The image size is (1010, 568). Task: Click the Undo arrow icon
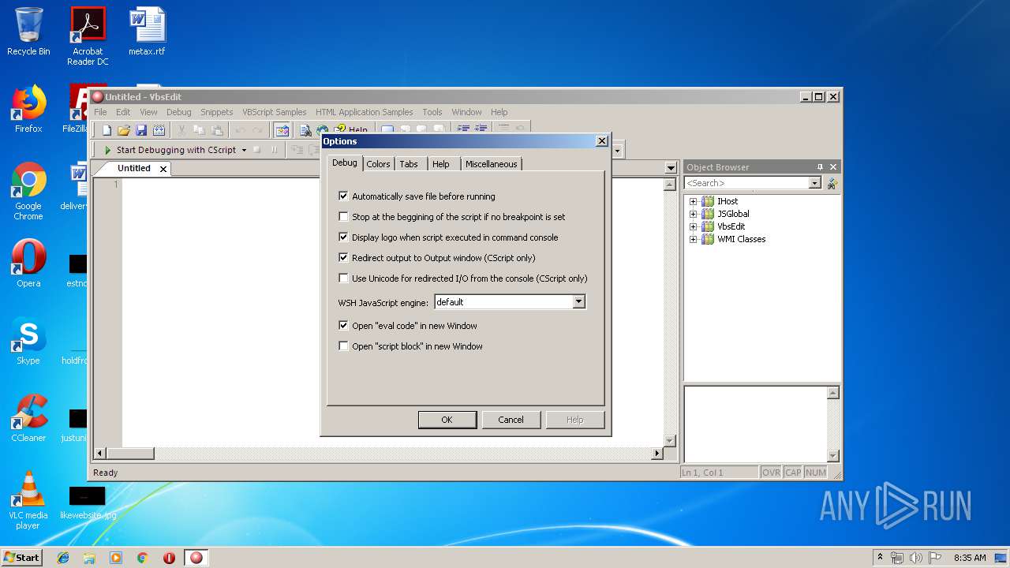pyautogui.click(x=240, y=130)
